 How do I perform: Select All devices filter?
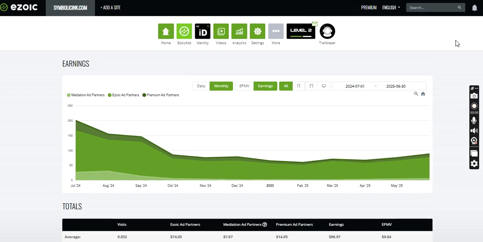pos(286,86)
